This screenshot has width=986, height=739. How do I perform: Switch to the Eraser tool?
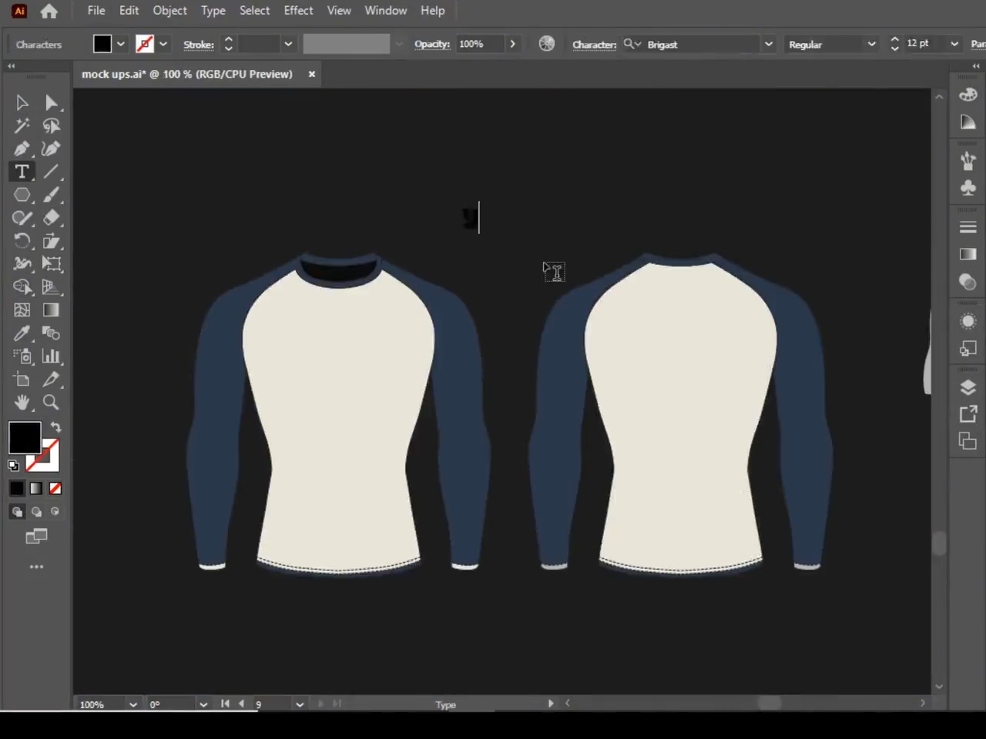[52, 218]
